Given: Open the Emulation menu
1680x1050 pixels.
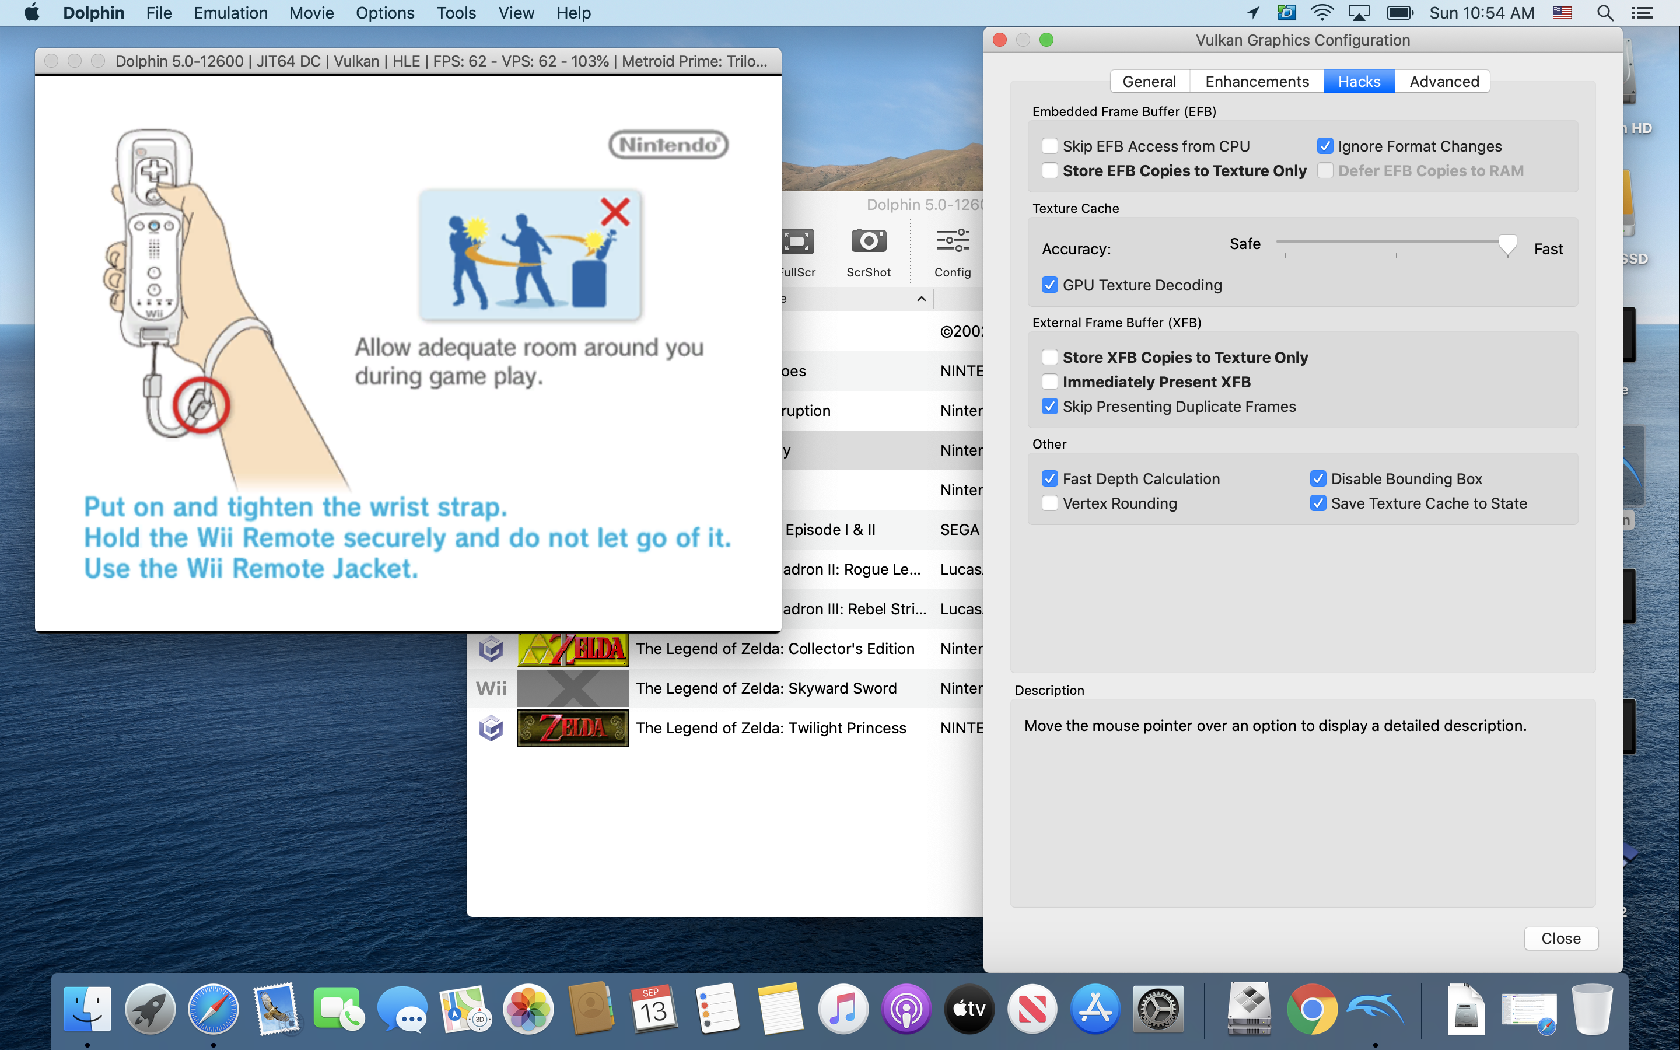Looking at the screenshot, I should [x=230, y=12].
